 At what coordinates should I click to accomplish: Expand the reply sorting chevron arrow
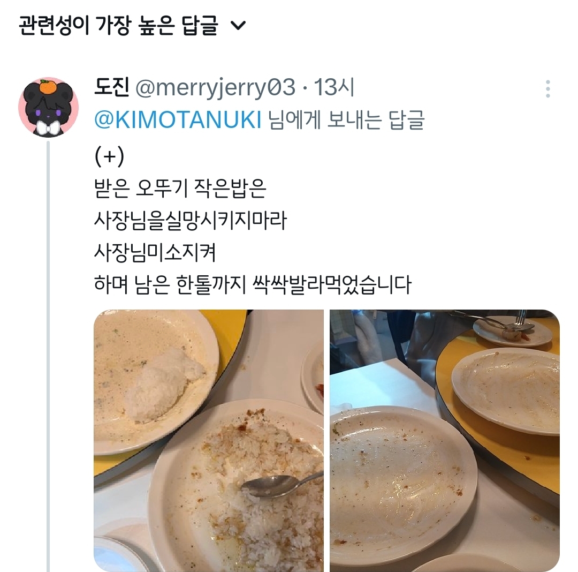pyautogui.click(x=238, y=26)
